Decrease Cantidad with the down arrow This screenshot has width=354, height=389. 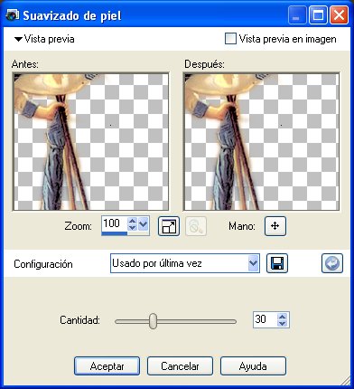tap(283, 323)
